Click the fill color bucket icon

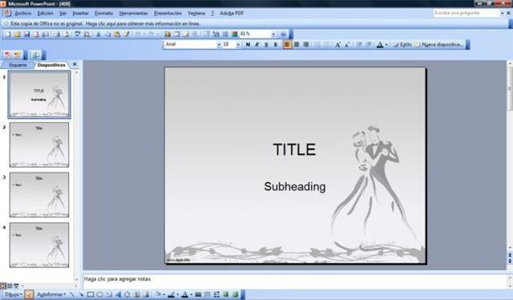click(158, 294)
